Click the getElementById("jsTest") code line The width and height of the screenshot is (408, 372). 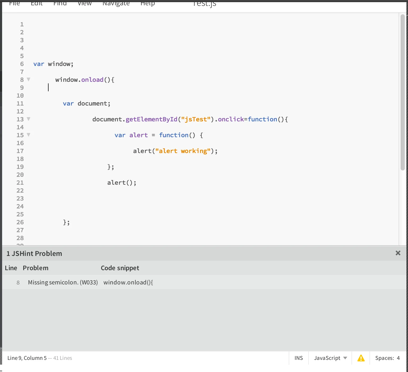click(190, 119)
